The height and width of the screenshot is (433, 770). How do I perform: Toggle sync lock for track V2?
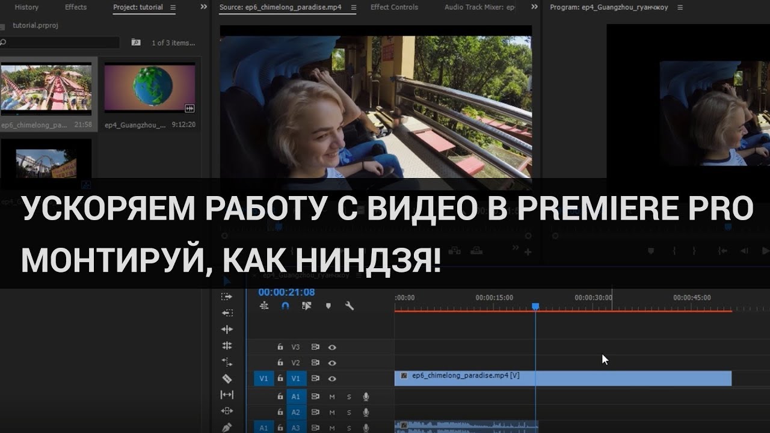(315, 363)
